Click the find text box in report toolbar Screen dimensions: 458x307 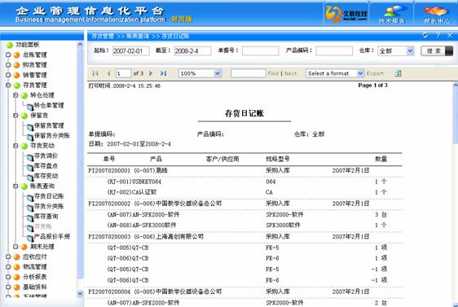click(249, 73)
